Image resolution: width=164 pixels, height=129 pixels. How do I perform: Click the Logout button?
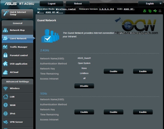pos(52,4)
